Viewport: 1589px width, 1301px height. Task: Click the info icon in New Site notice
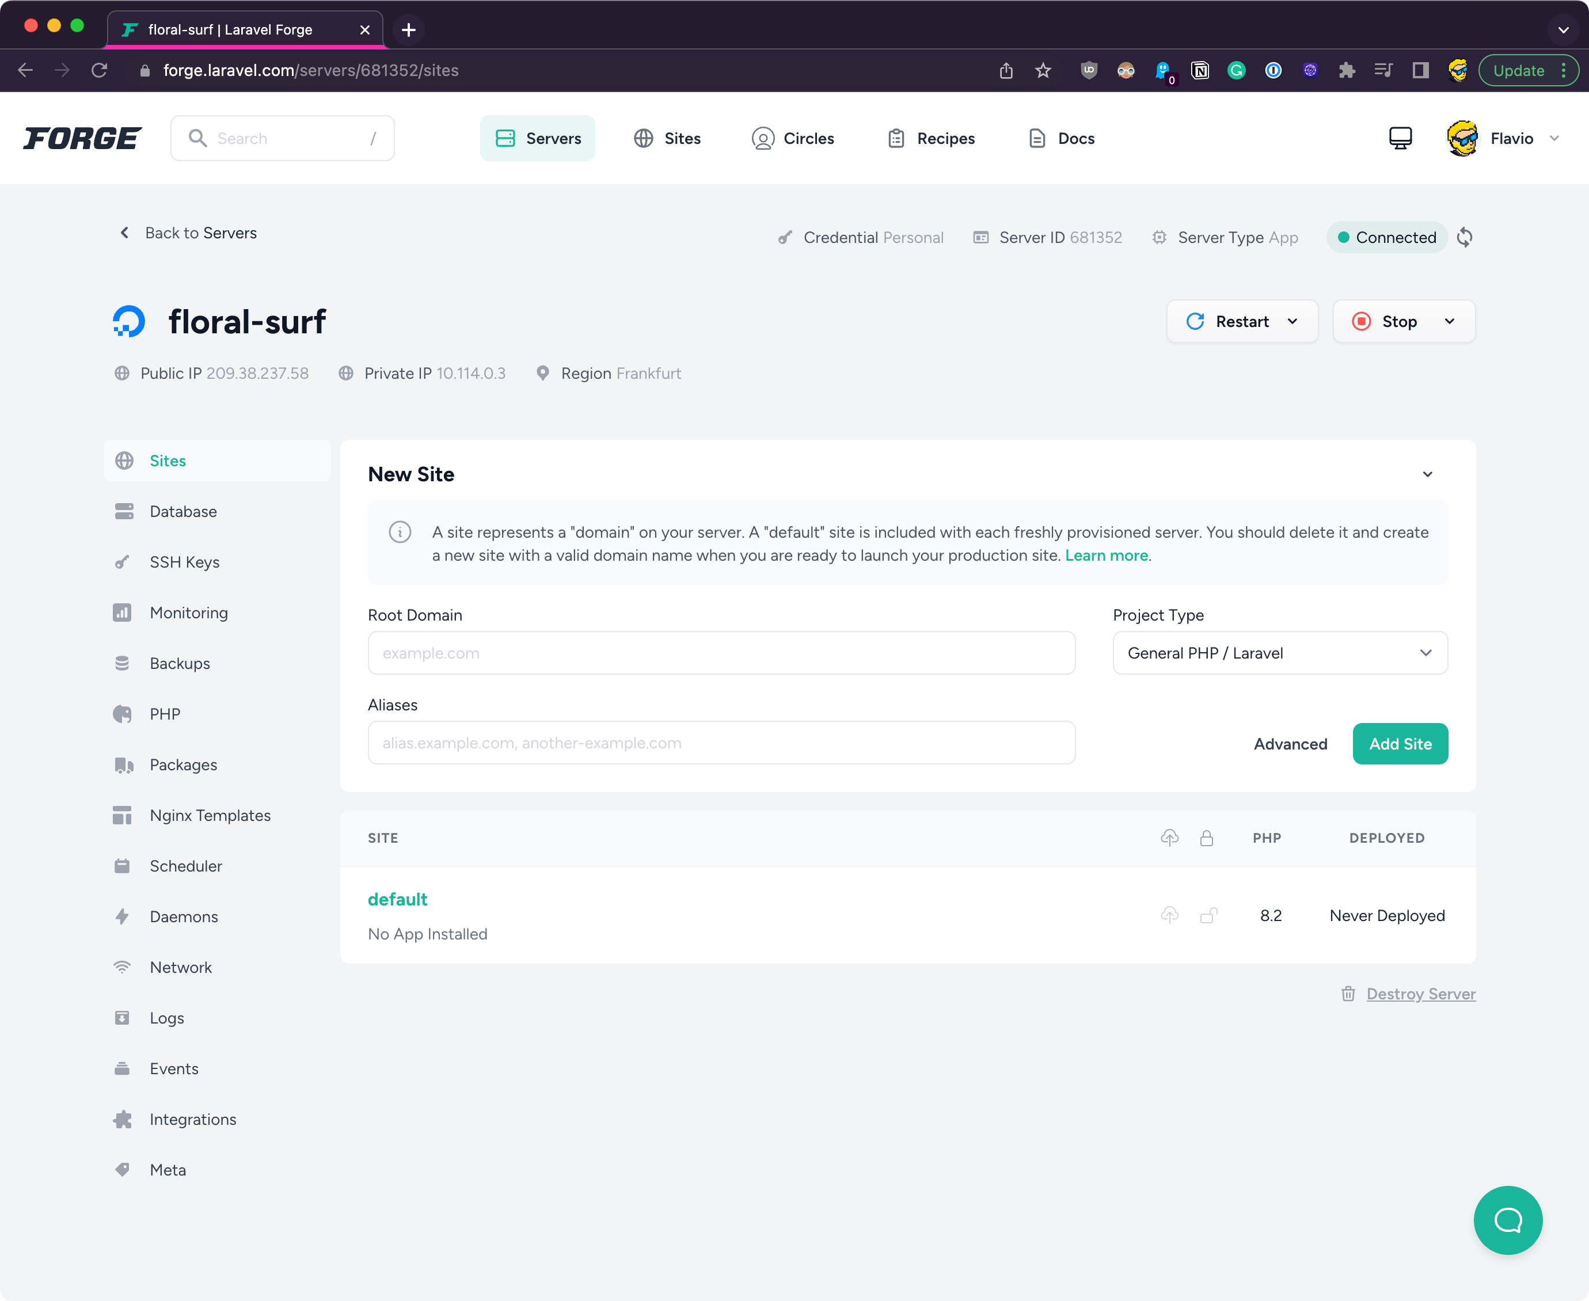tap(400, 532)
